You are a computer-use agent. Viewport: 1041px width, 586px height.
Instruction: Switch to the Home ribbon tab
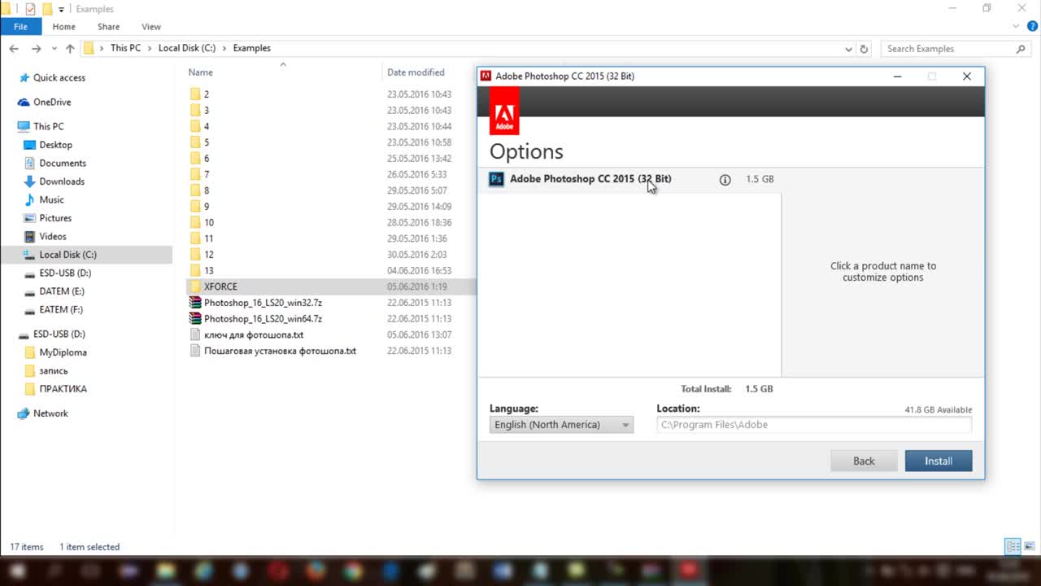point(63,27)
